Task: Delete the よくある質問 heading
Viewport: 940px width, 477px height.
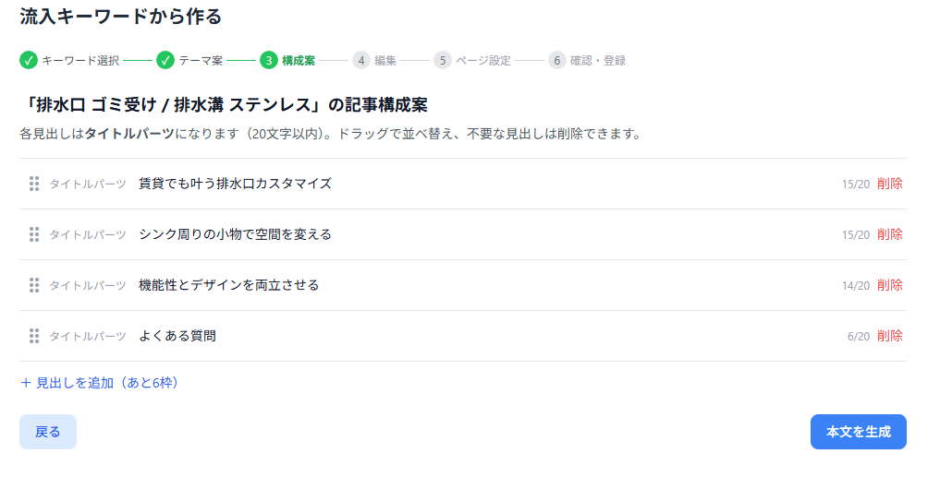Action: [x=890, y=337]
